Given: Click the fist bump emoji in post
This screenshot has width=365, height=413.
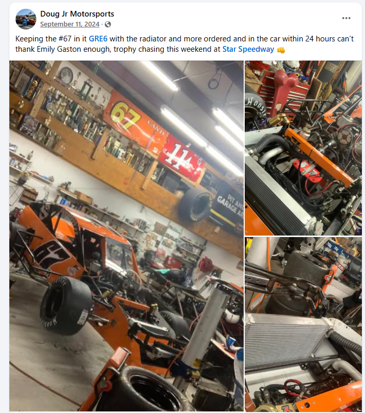Looking at the screenshot, I should coord(281,50).
